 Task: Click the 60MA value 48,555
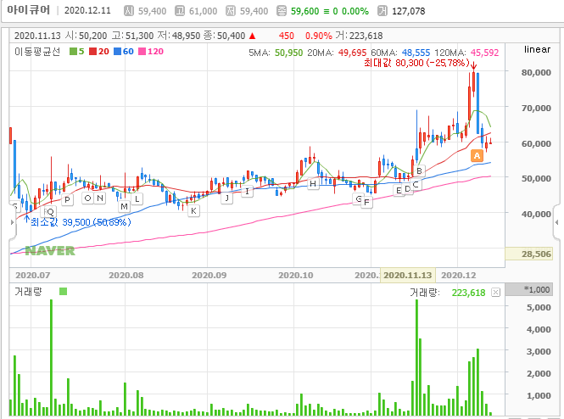coord(416,53)
